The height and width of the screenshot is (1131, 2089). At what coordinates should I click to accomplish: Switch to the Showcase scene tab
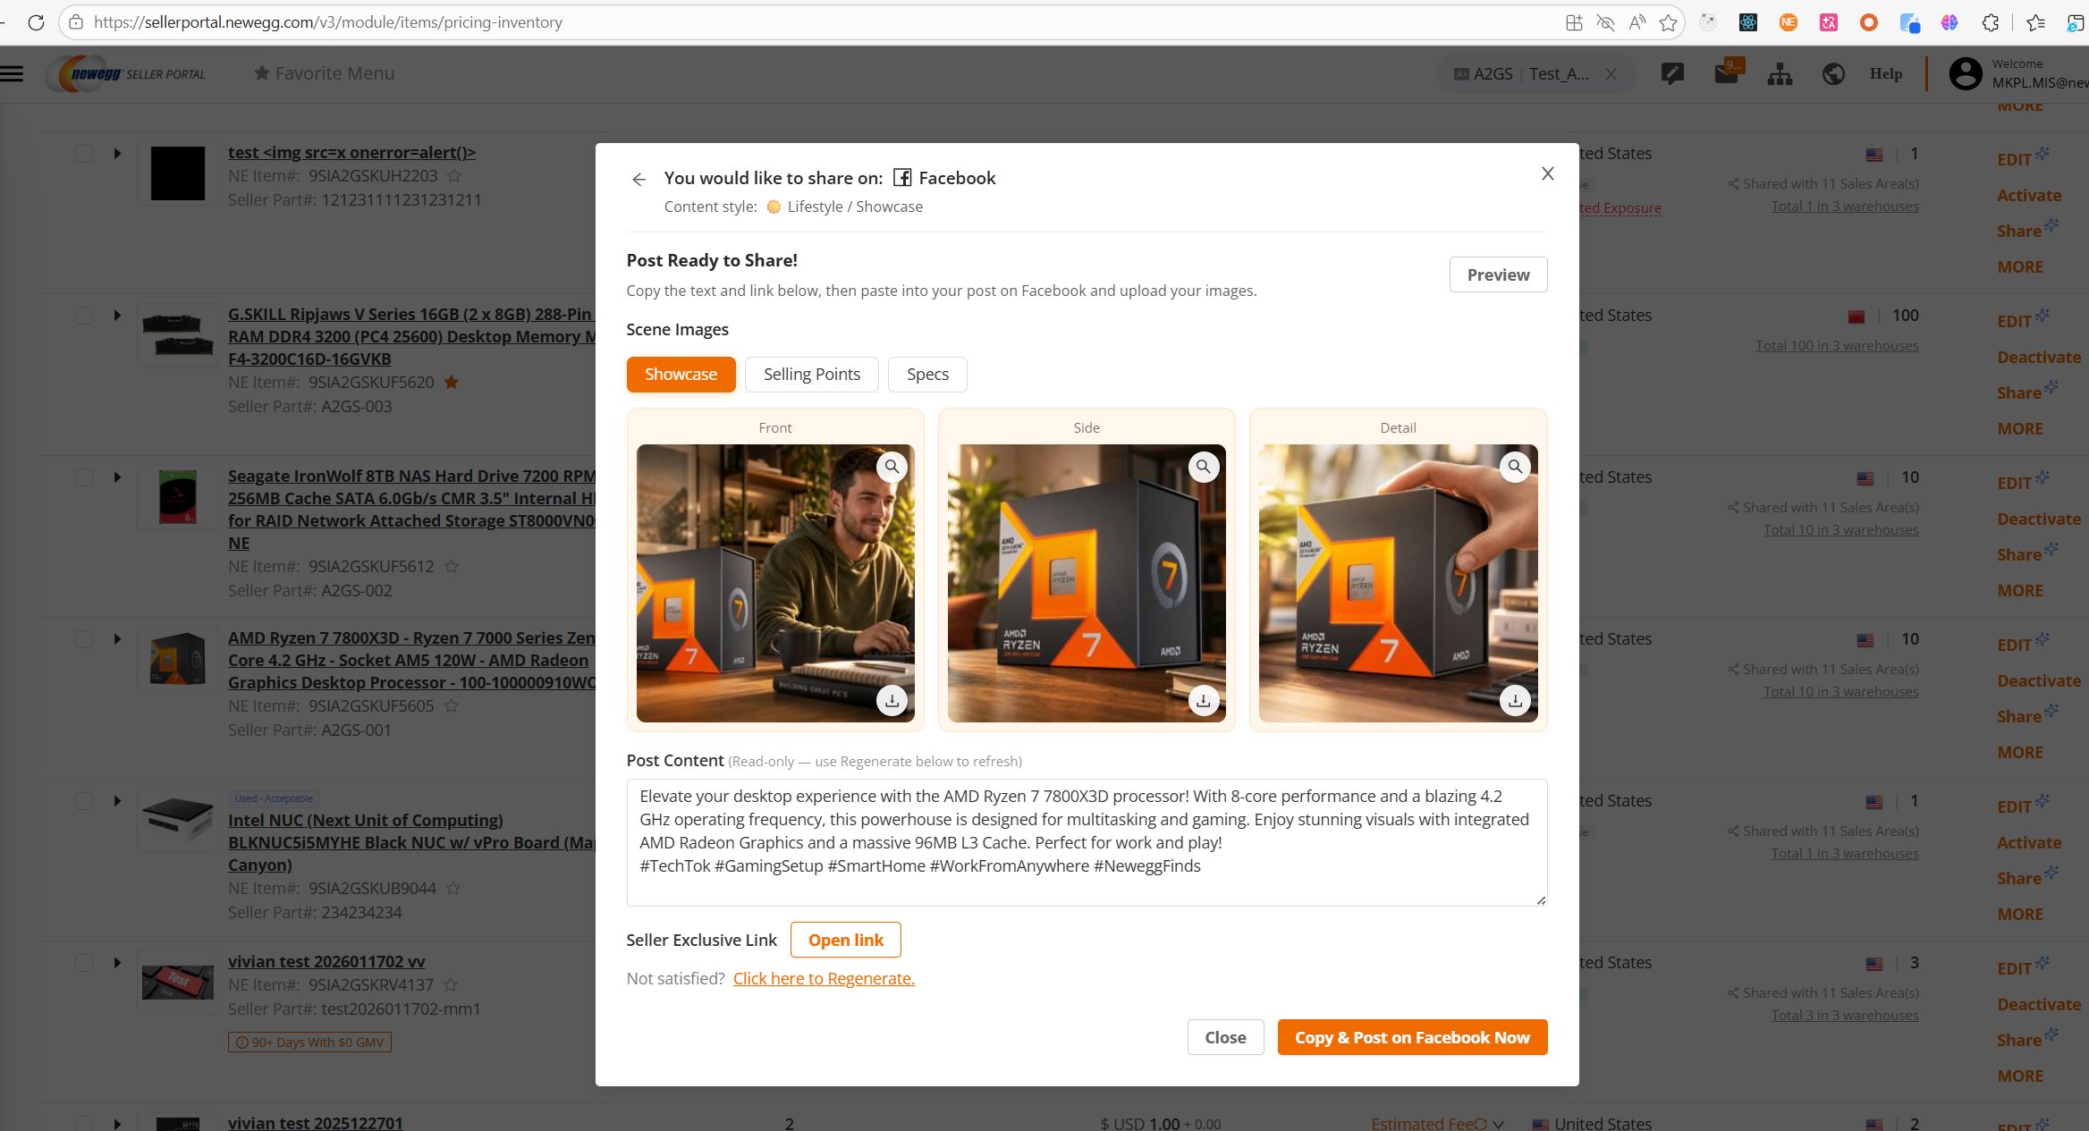(x=681, y=374)
